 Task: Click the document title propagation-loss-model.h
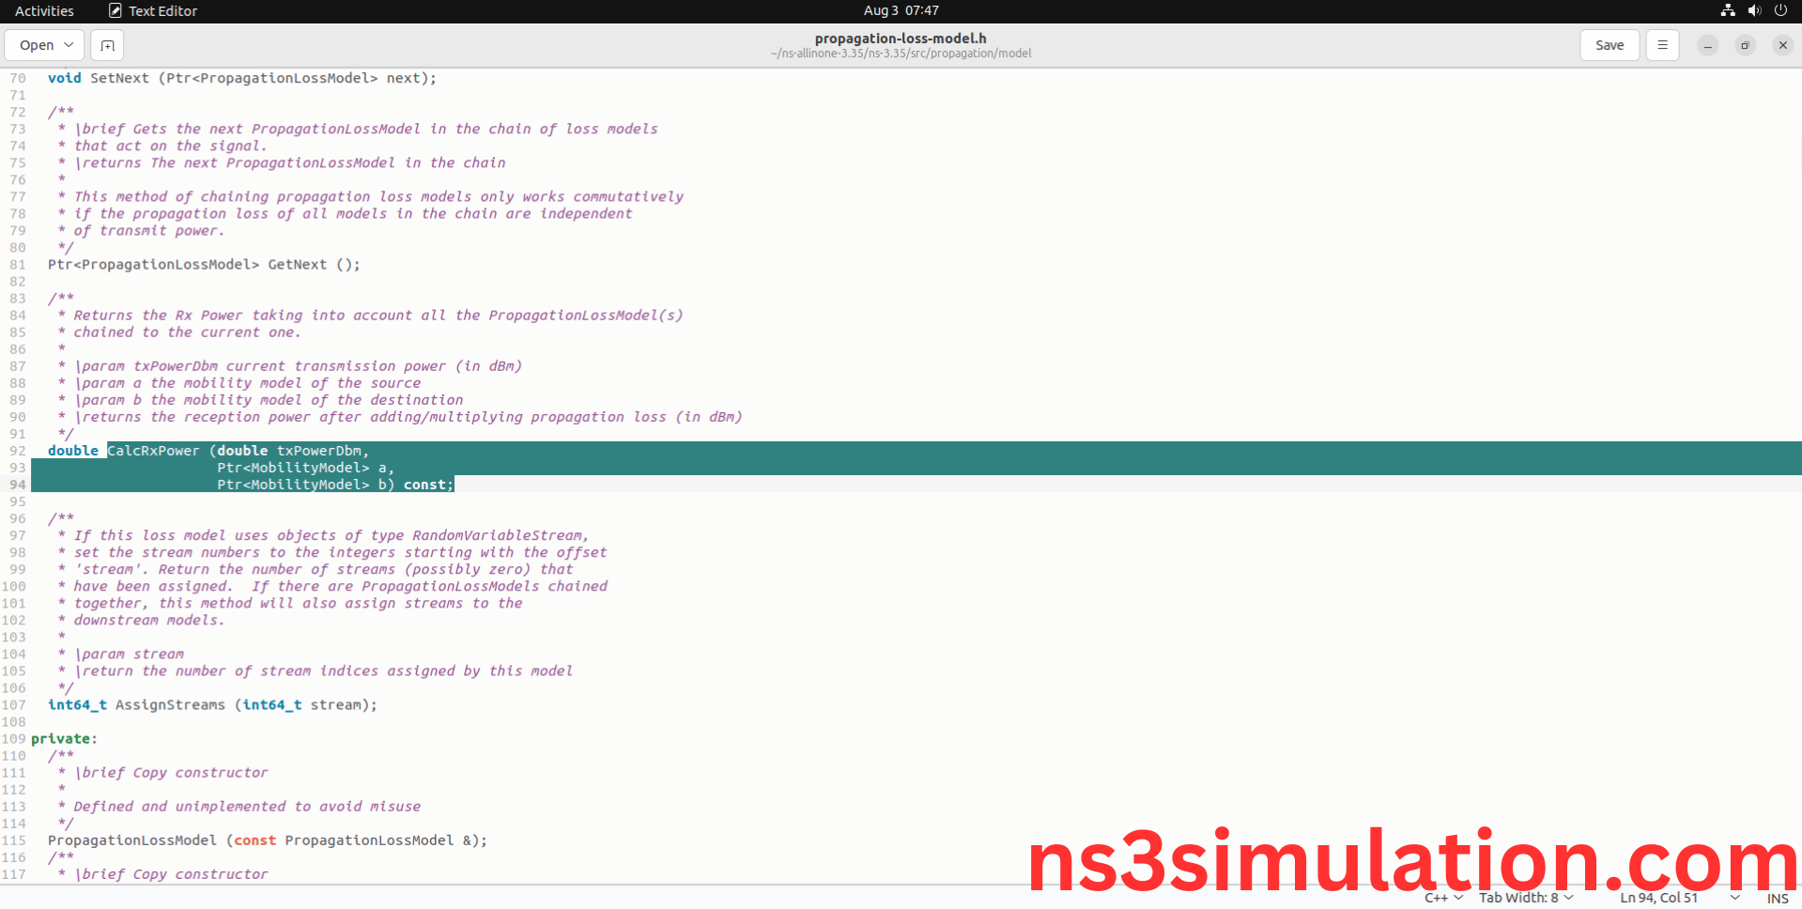901,38
